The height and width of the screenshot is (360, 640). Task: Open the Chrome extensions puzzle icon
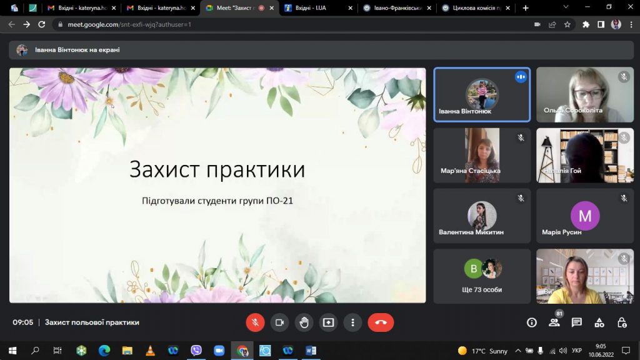pyautogui.click(x=586, y=24)
